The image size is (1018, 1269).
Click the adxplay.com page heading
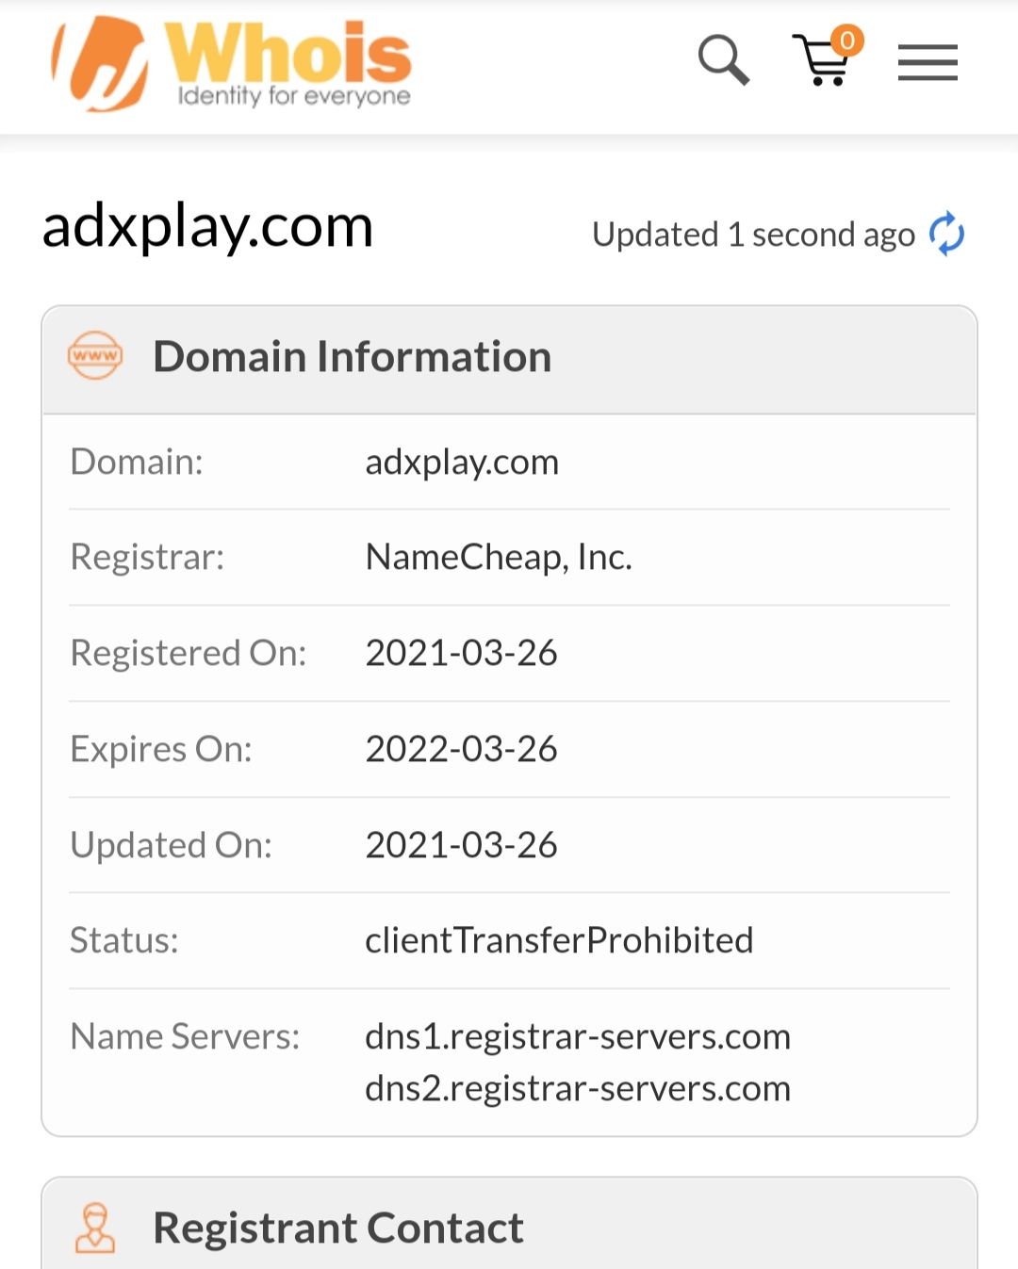click(208, 227)
